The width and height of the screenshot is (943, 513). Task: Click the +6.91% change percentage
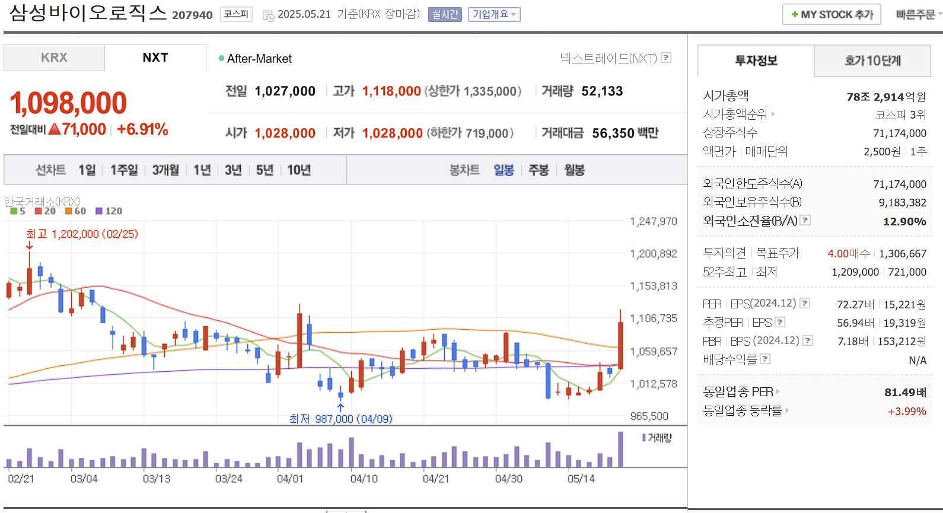pos(142,129)
